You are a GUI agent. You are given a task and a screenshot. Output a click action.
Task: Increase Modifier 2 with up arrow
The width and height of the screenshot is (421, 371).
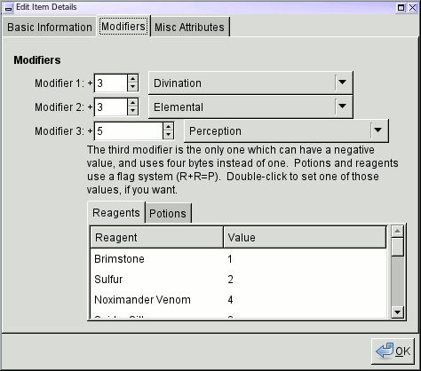click(133, 103)
